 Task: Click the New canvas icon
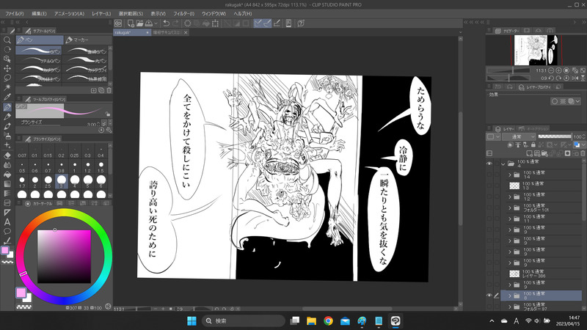point(131,23)
